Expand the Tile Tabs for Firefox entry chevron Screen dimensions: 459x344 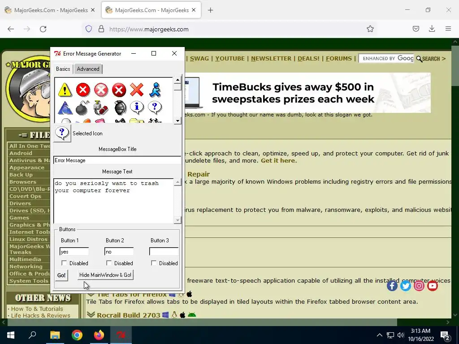coord(91,294)
